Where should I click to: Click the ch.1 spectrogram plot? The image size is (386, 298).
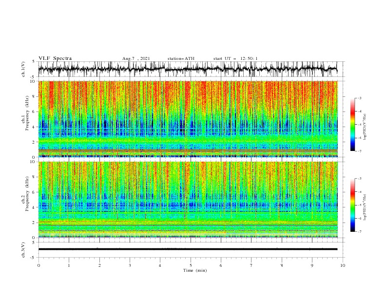[188, 119]
